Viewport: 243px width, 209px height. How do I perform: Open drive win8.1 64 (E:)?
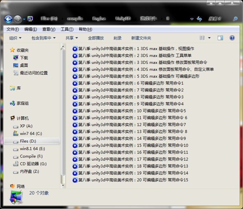(x=29, y=149)
